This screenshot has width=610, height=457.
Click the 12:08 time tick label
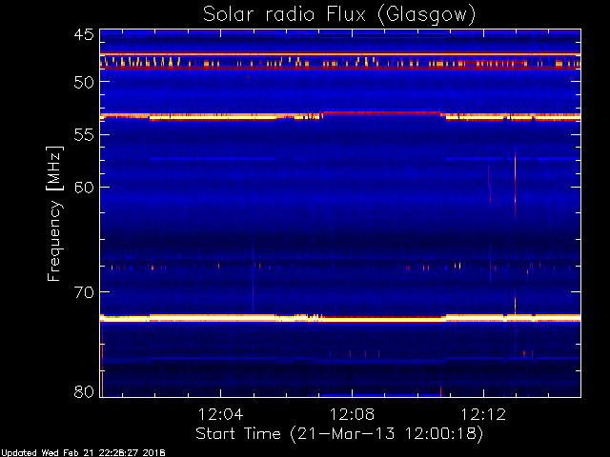click(x=352, y=414)
